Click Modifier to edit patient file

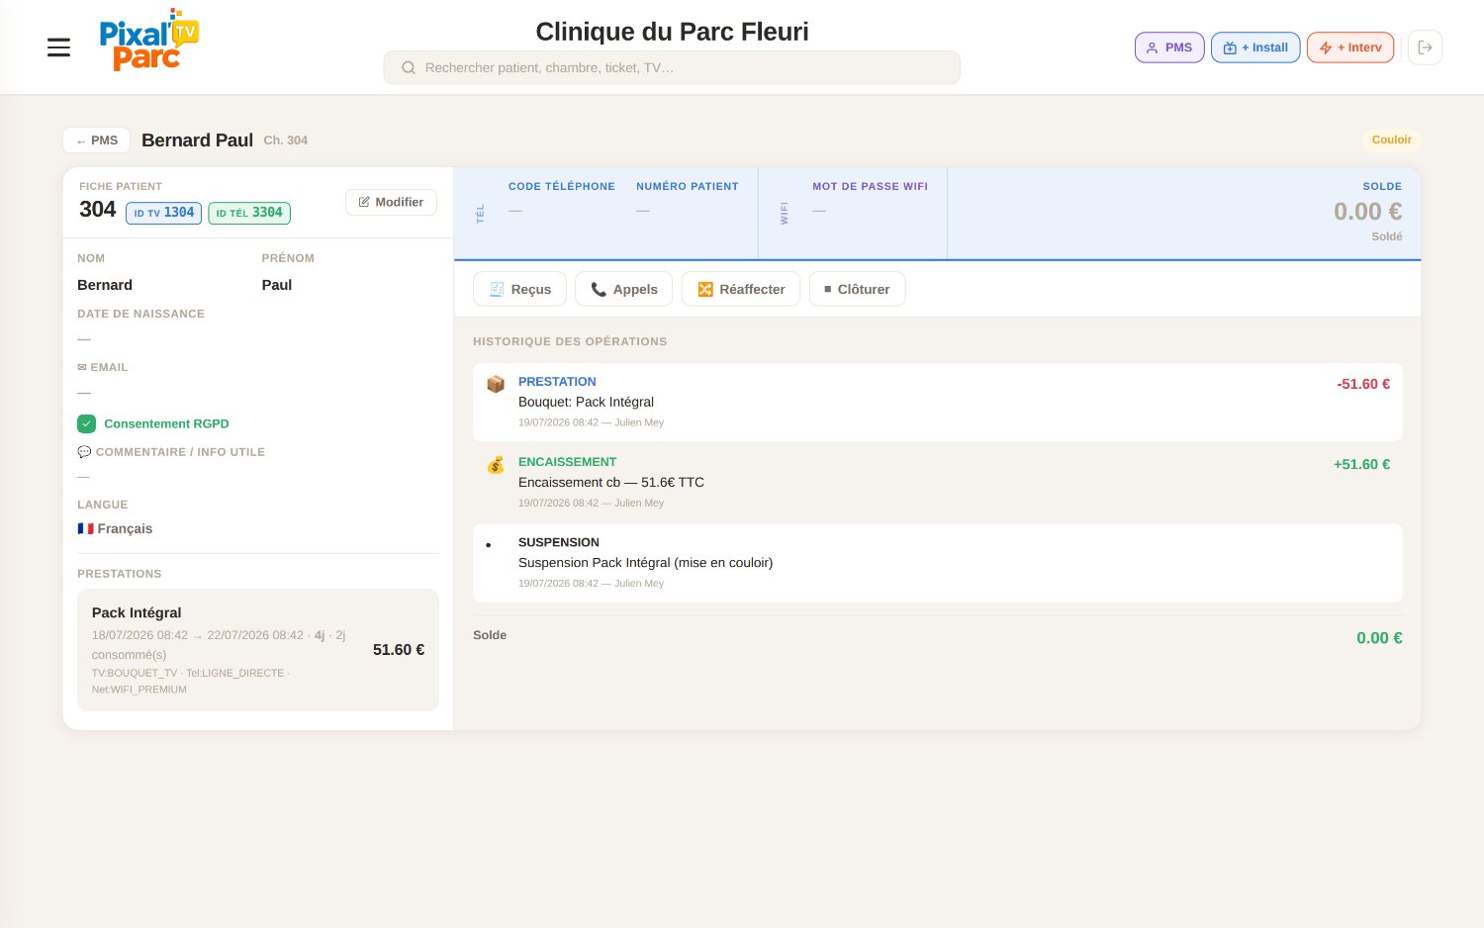391,202
